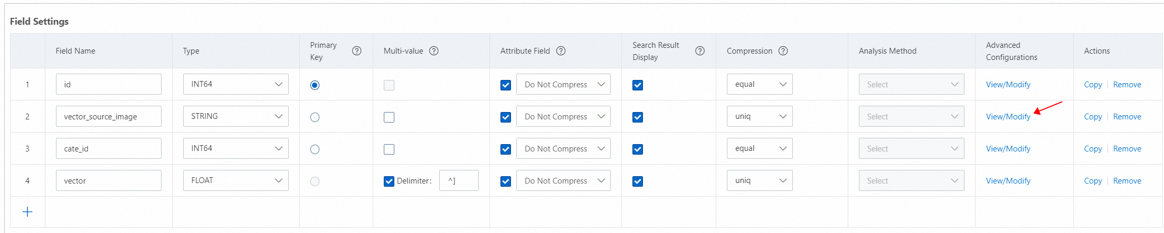Click the Delimiter input box
The height and width of the screenshot is (233, 1164).
coord(459,181)
